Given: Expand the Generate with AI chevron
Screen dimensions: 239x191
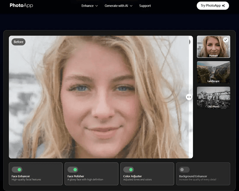Looking at the screenshot, I should [131, 6].
